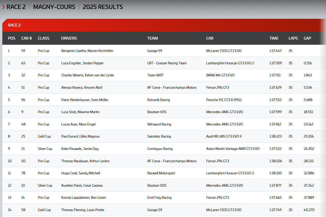Click team name Winward Racing

tap(159, 124)
